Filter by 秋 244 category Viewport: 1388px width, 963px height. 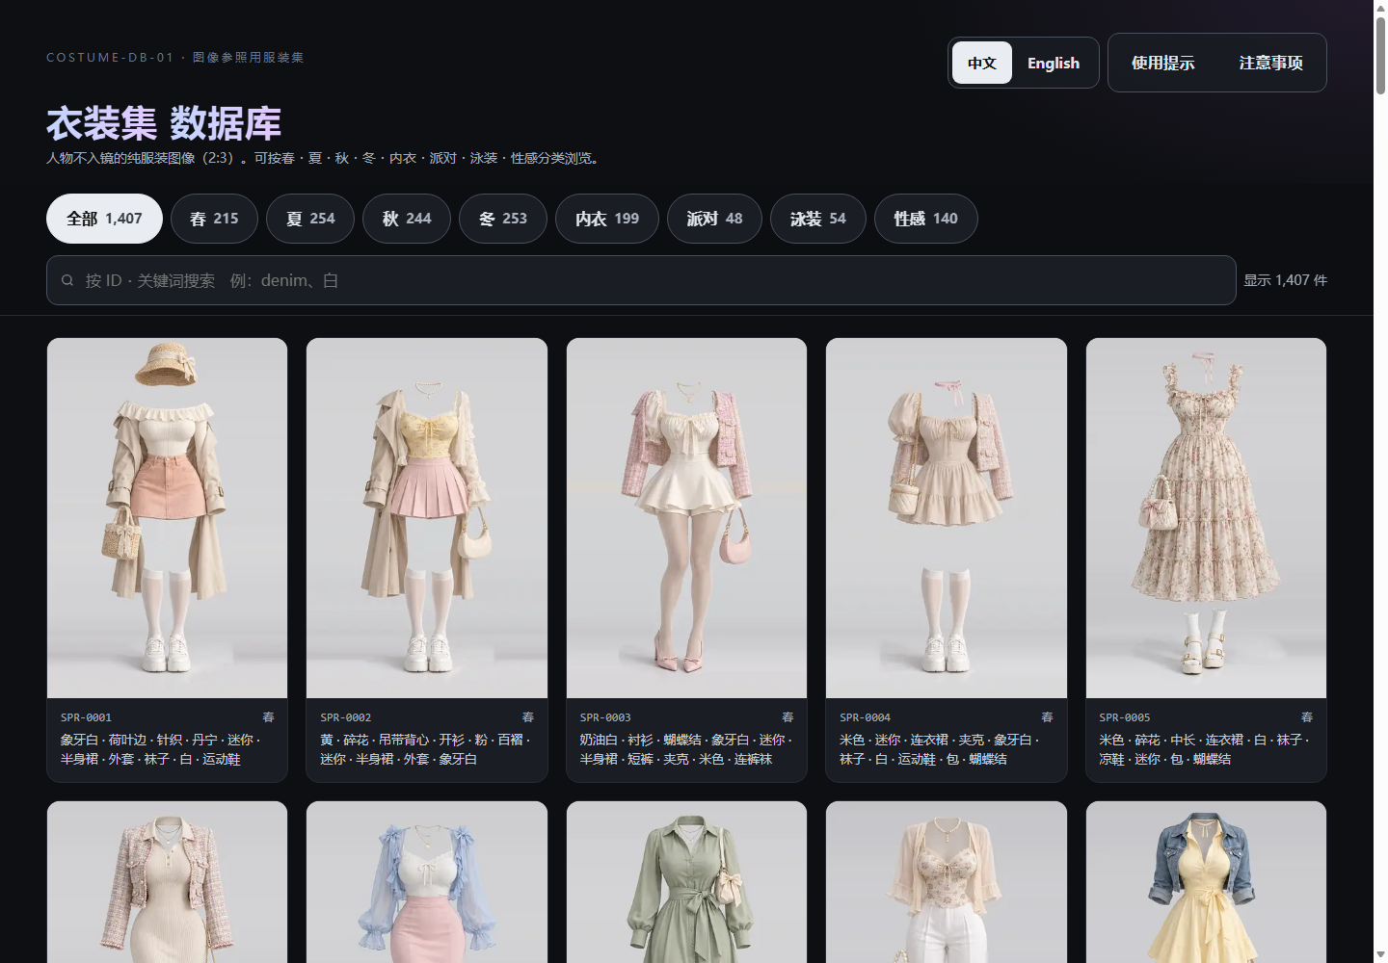pyautogui.click(x=407, y=219)
